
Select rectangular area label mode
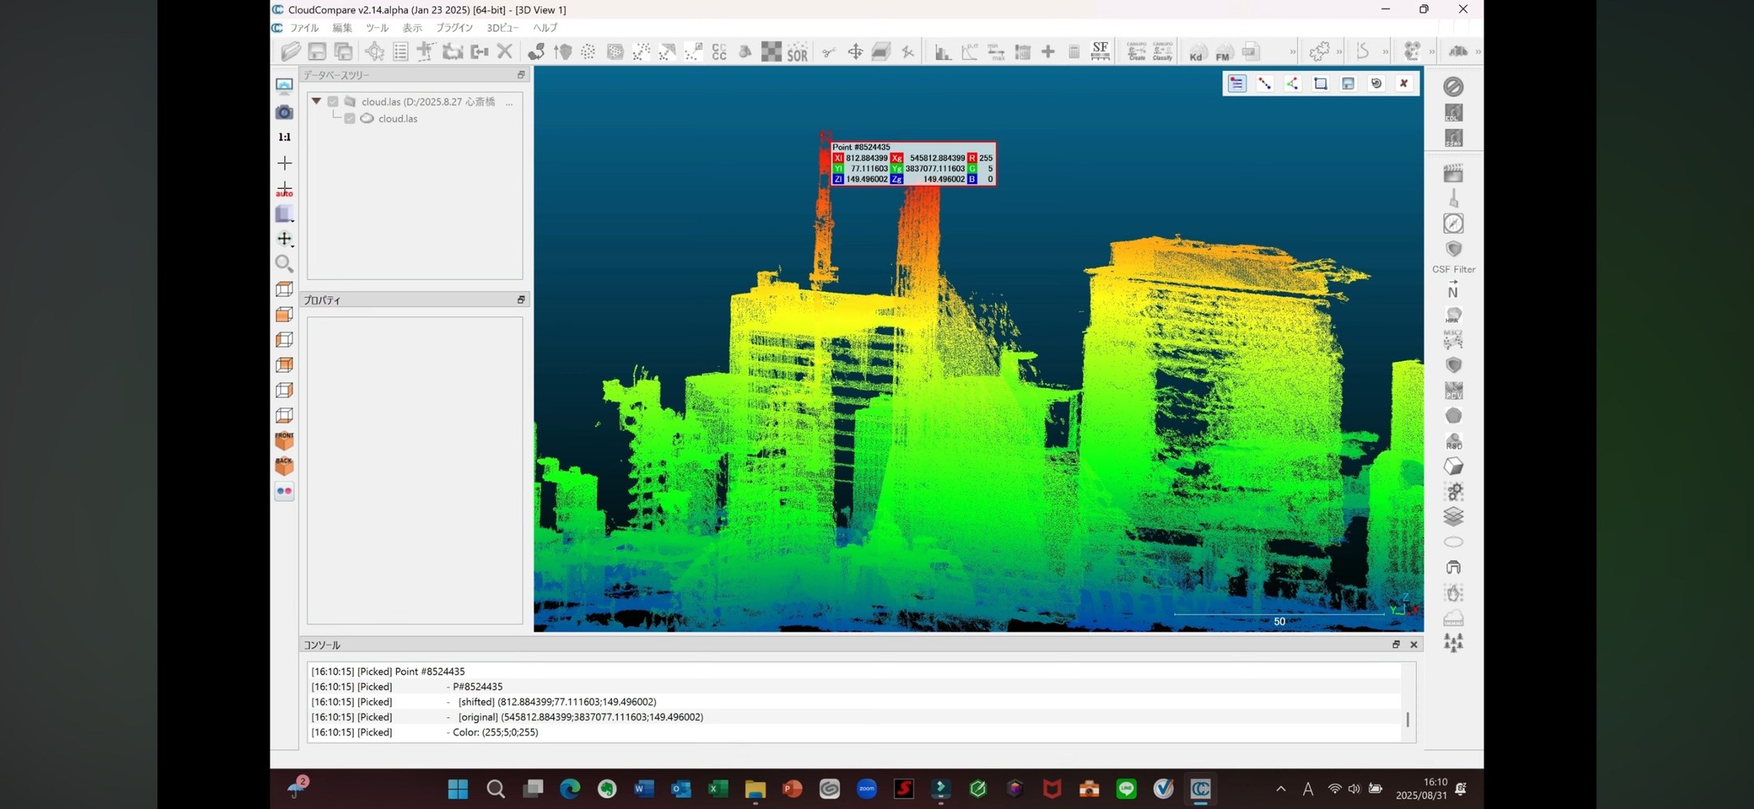(1320, 84)
